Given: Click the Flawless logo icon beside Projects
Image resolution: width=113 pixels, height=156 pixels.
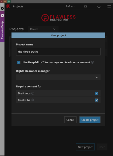Looking at the screenshot, I should tap(8, 6).
